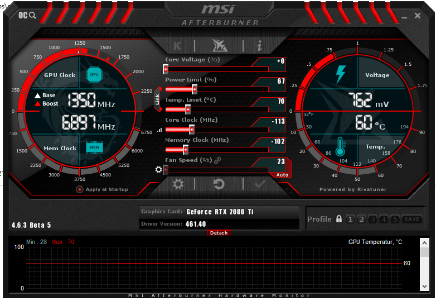Reset settings with the circular arrow icon

point(219,184)
